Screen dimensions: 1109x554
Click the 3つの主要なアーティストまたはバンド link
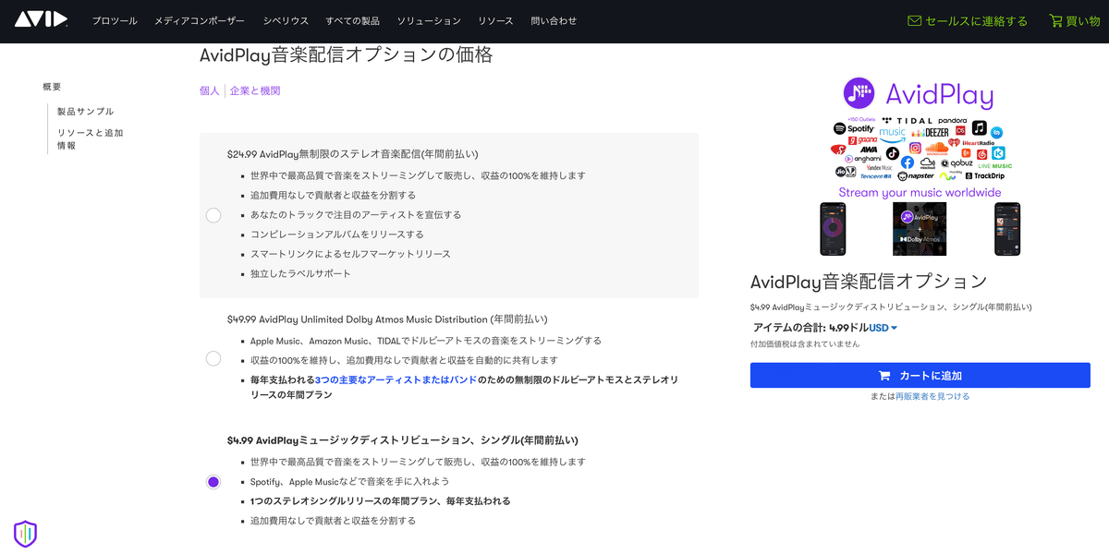click(x=396, y=379)
